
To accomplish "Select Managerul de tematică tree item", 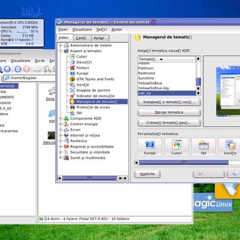I will (x=99, y=101).
